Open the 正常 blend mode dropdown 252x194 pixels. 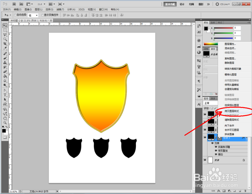[210, 103]
